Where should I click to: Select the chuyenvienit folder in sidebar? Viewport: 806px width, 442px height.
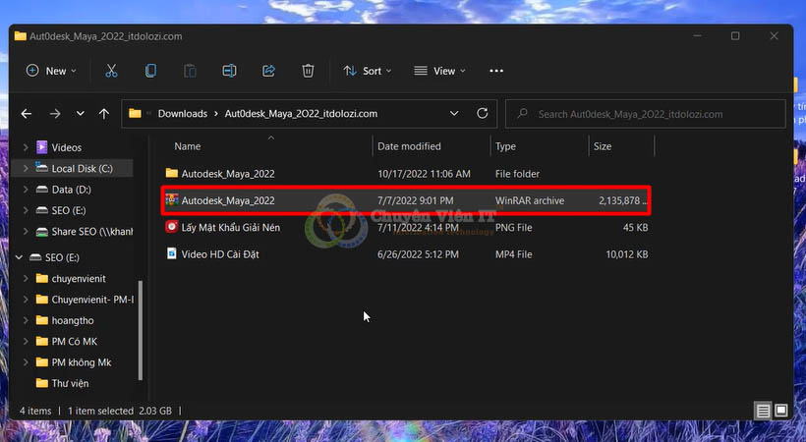click(x=79, y=278)
